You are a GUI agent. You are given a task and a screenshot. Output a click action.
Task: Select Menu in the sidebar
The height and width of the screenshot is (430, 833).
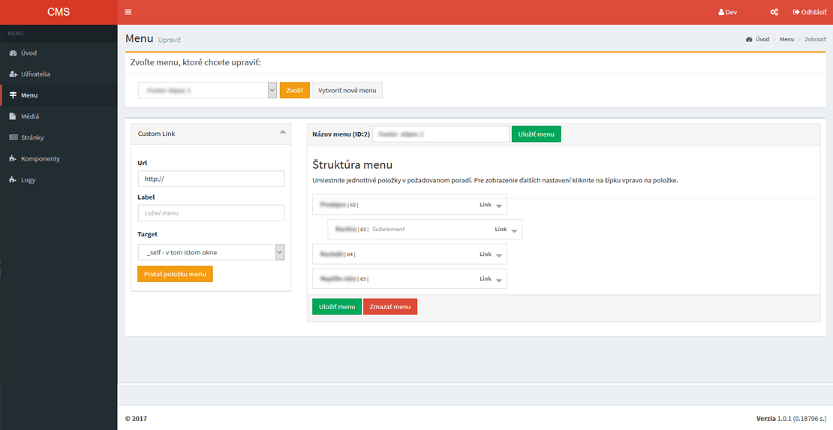click(x=59, y=95)
